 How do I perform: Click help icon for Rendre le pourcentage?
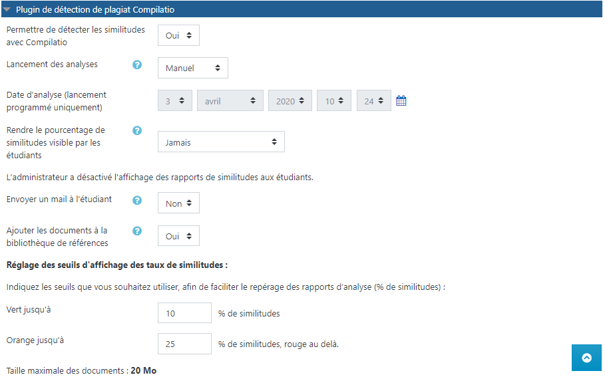click(x=137, y=130)
